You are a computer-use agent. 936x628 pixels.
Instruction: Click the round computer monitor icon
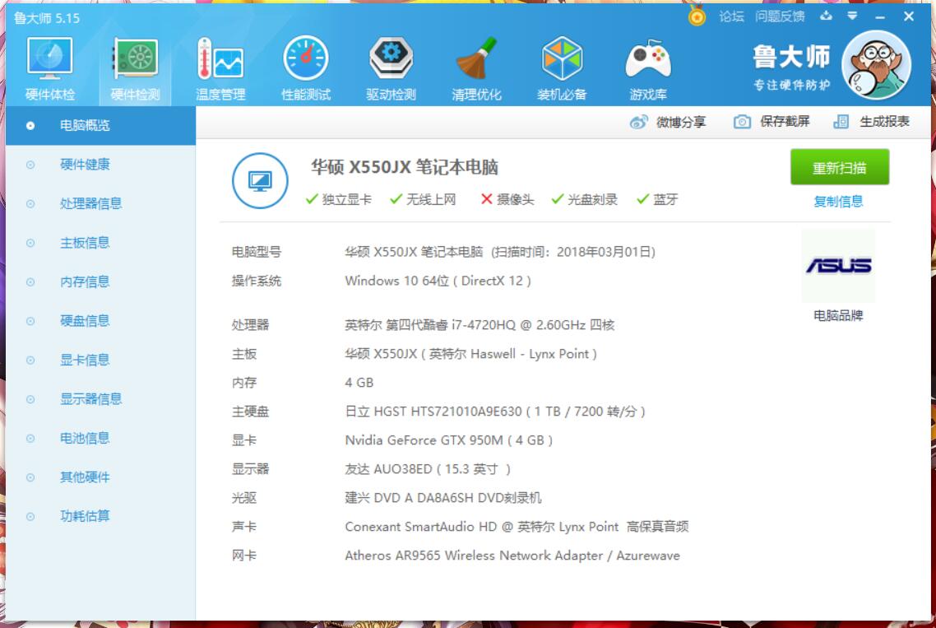coord(260,180)
